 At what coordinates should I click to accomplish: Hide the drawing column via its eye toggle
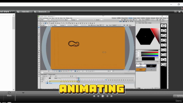point(41,82)
